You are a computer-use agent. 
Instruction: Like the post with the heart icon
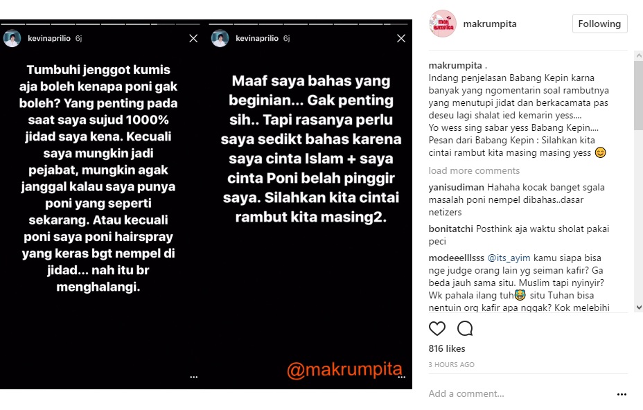click(437, 328)
